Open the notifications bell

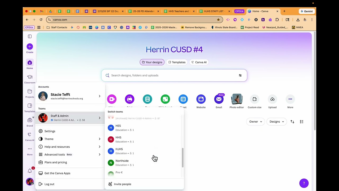coord(30,171)
